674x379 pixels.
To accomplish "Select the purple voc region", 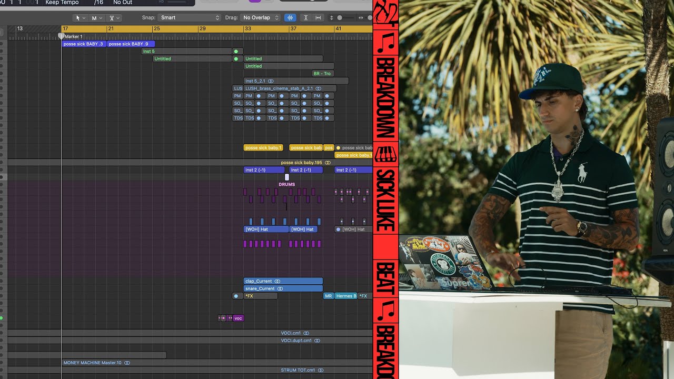I will pos(238,318).
